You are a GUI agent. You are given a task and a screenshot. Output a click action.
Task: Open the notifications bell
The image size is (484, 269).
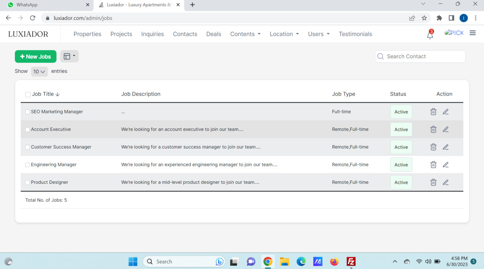pos(430,35)
